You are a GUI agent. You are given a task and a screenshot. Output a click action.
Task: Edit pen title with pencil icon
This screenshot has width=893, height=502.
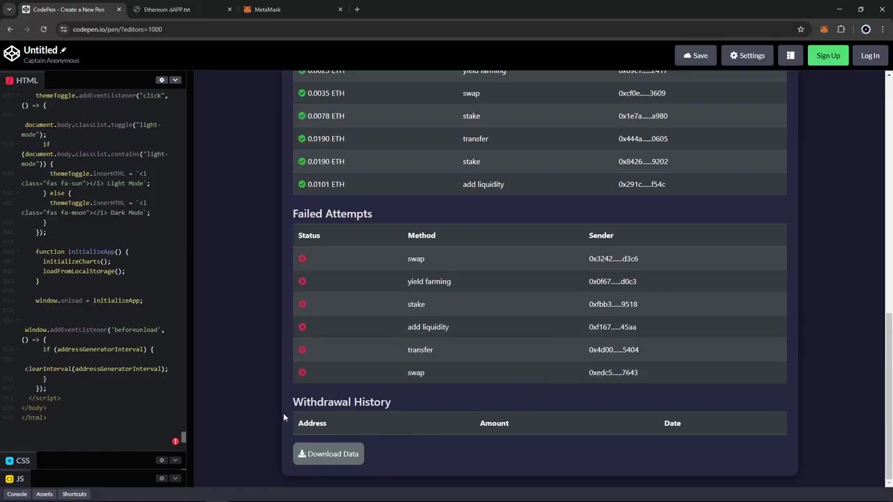click(x=63, y=50)
